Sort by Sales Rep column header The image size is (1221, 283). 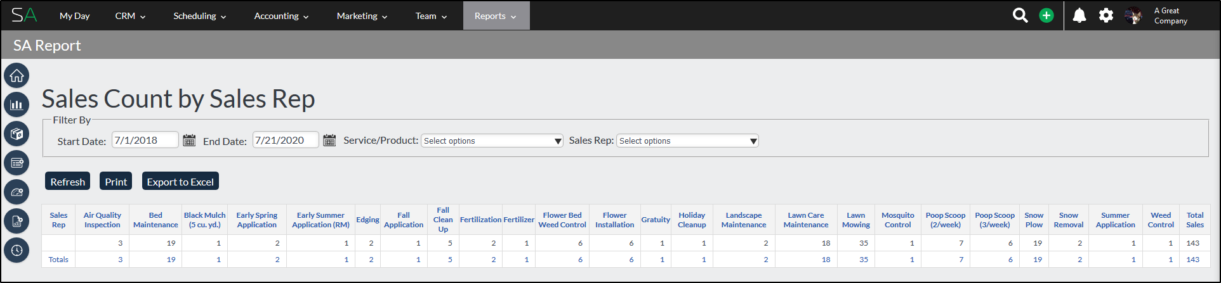(58, 220)
